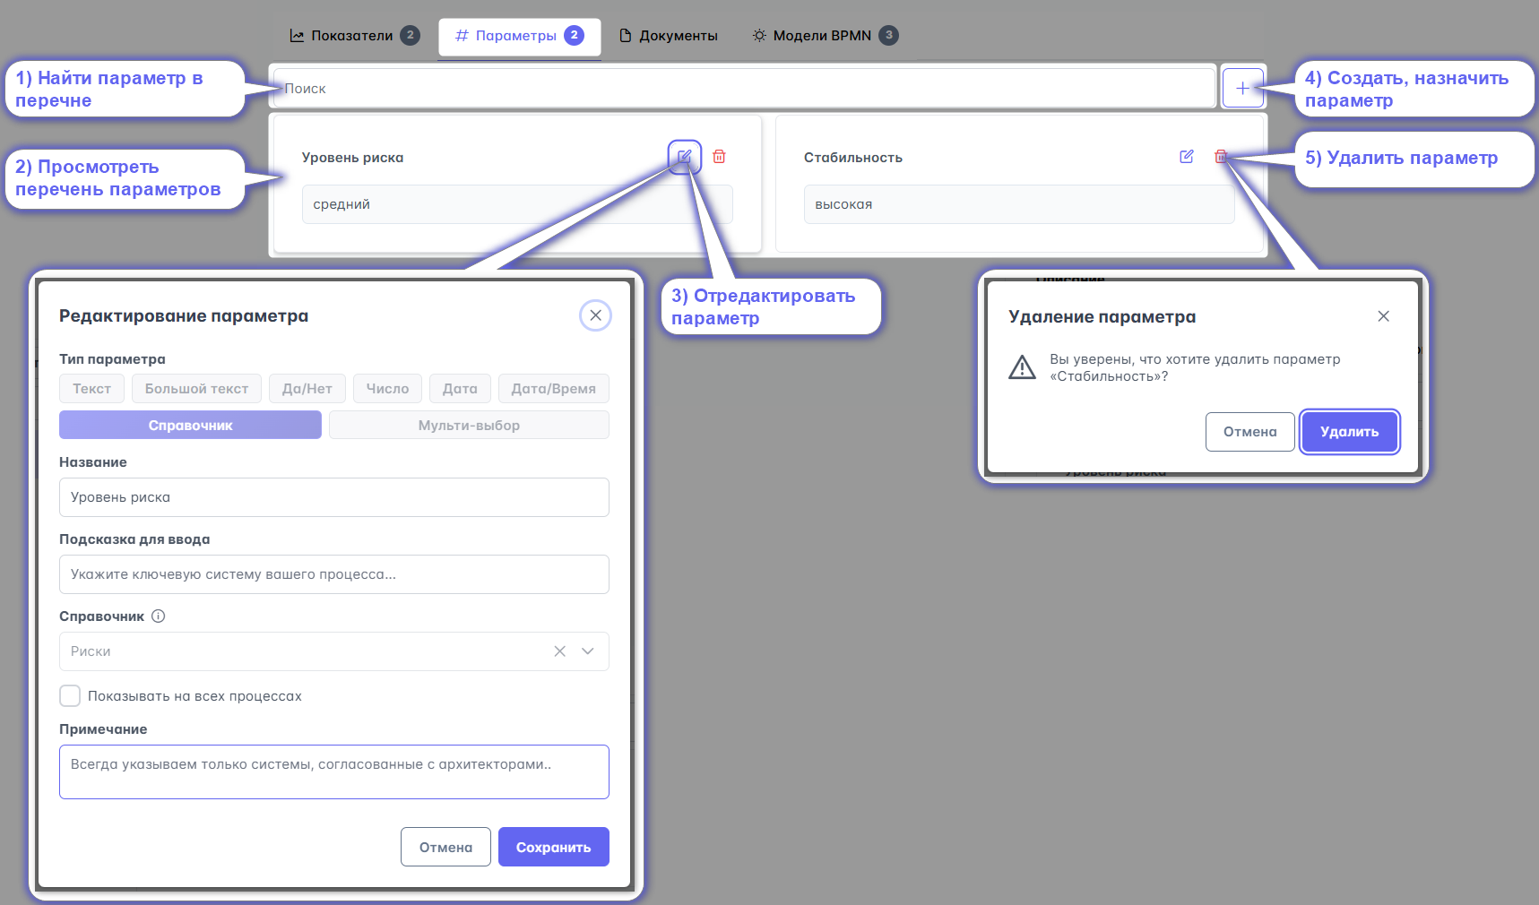Close the Редактирование параметра dialog
The width and height of the screenshot is (1539, 905).
point(595,315)
